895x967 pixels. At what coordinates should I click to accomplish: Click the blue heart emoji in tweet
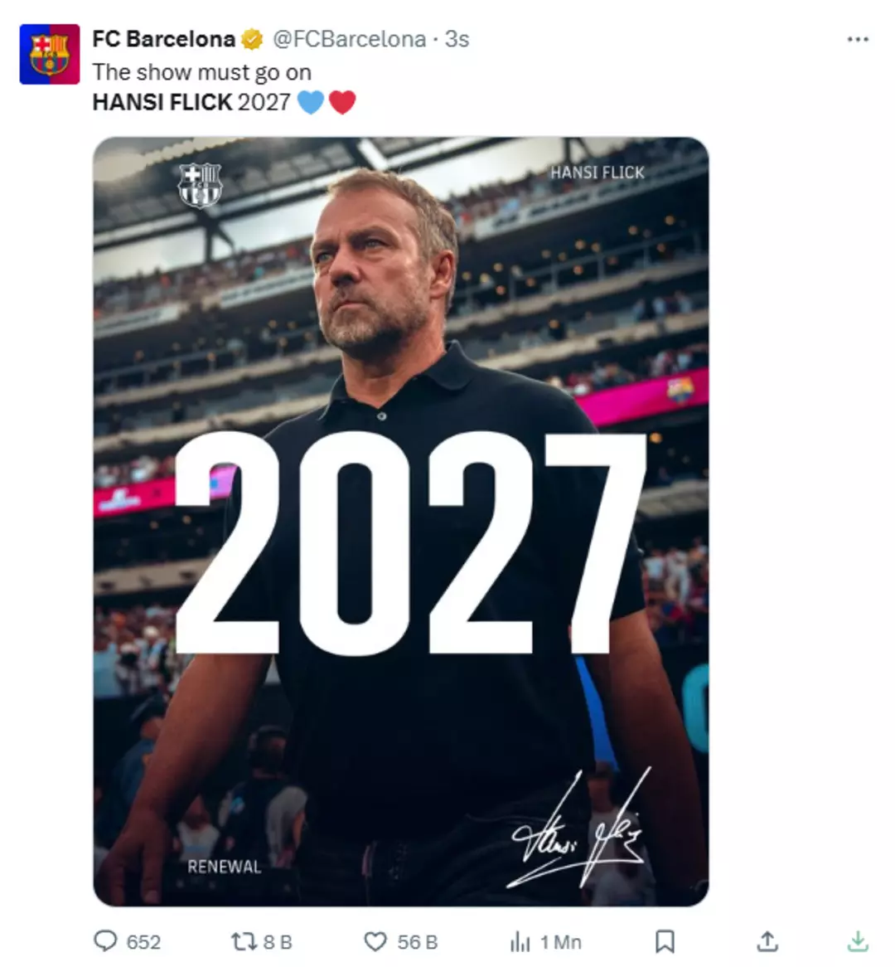click(x=311, y=102)
